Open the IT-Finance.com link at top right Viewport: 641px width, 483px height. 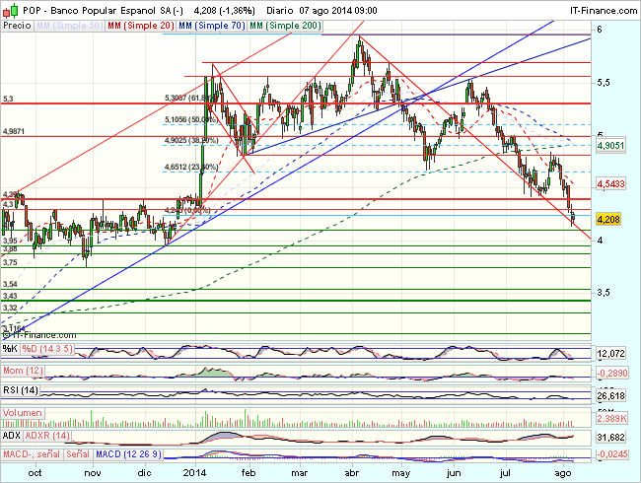tap(604, 11)
